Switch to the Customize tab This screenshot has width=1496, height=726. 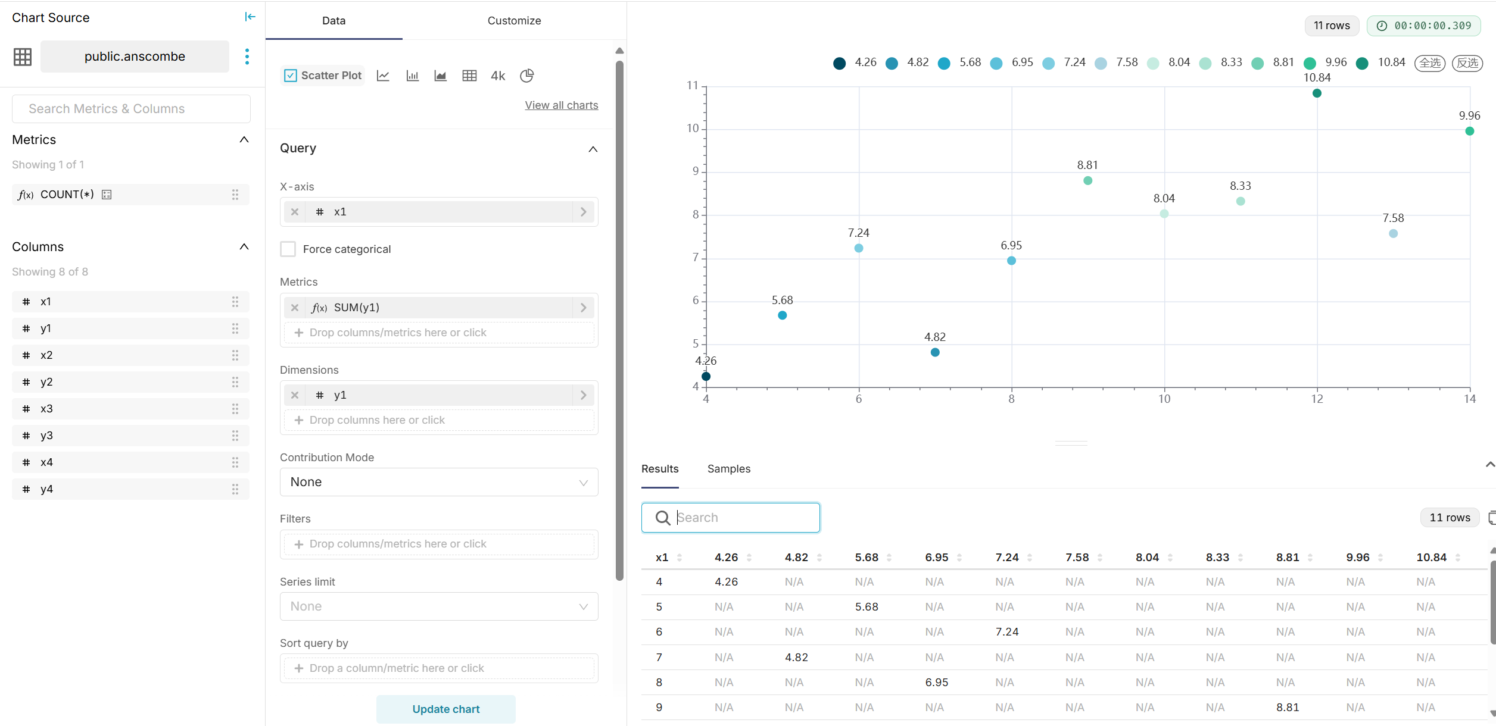click(x=514, y=21)
